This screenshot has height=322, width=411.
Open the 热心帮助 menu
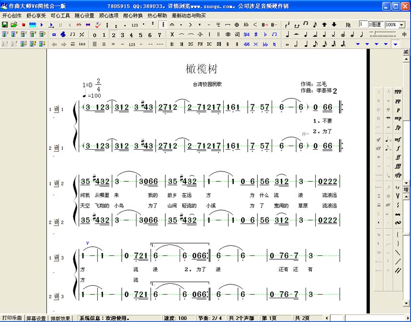[x=157, y=16]
